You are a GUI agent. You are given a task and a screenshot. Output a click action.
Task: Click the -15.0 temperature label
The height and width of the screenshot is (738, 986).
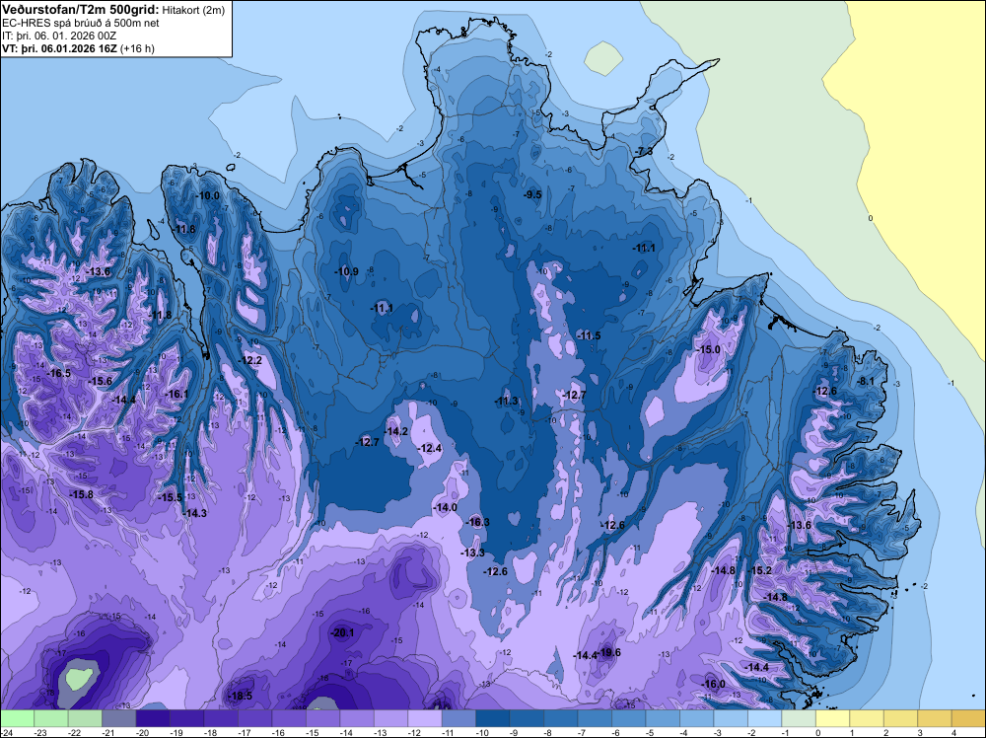709,349
